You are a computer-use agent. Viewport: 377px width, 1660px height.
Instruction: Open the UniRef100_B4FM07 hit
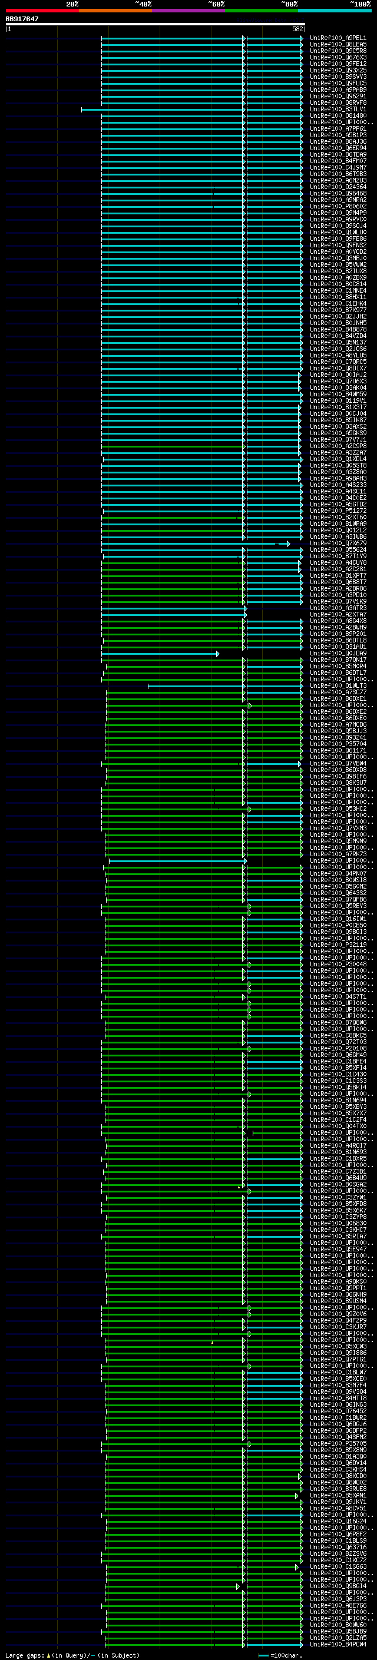click(338, 161)
